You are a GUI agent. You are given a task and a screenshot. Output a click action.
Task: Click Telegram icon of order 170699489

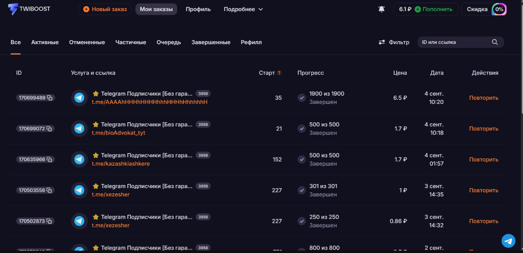(79, 98)
